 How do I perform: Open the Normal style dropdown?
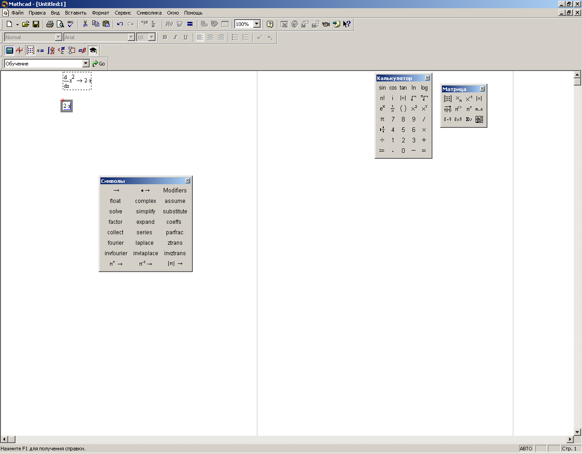59,37
